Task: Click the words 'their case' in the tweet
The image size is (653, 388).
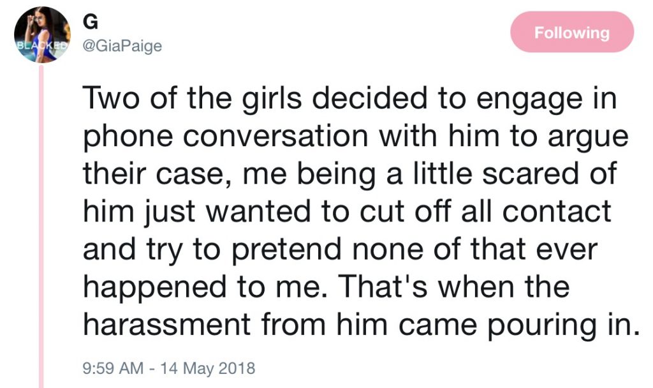Action: tap(153, 174)
